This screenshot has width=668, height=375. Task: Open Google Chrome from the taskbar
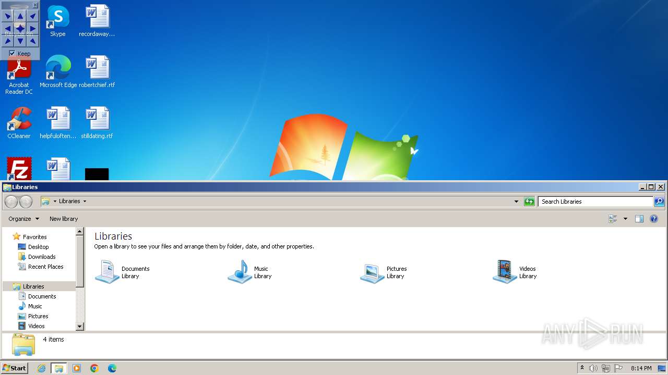point(94,368)
